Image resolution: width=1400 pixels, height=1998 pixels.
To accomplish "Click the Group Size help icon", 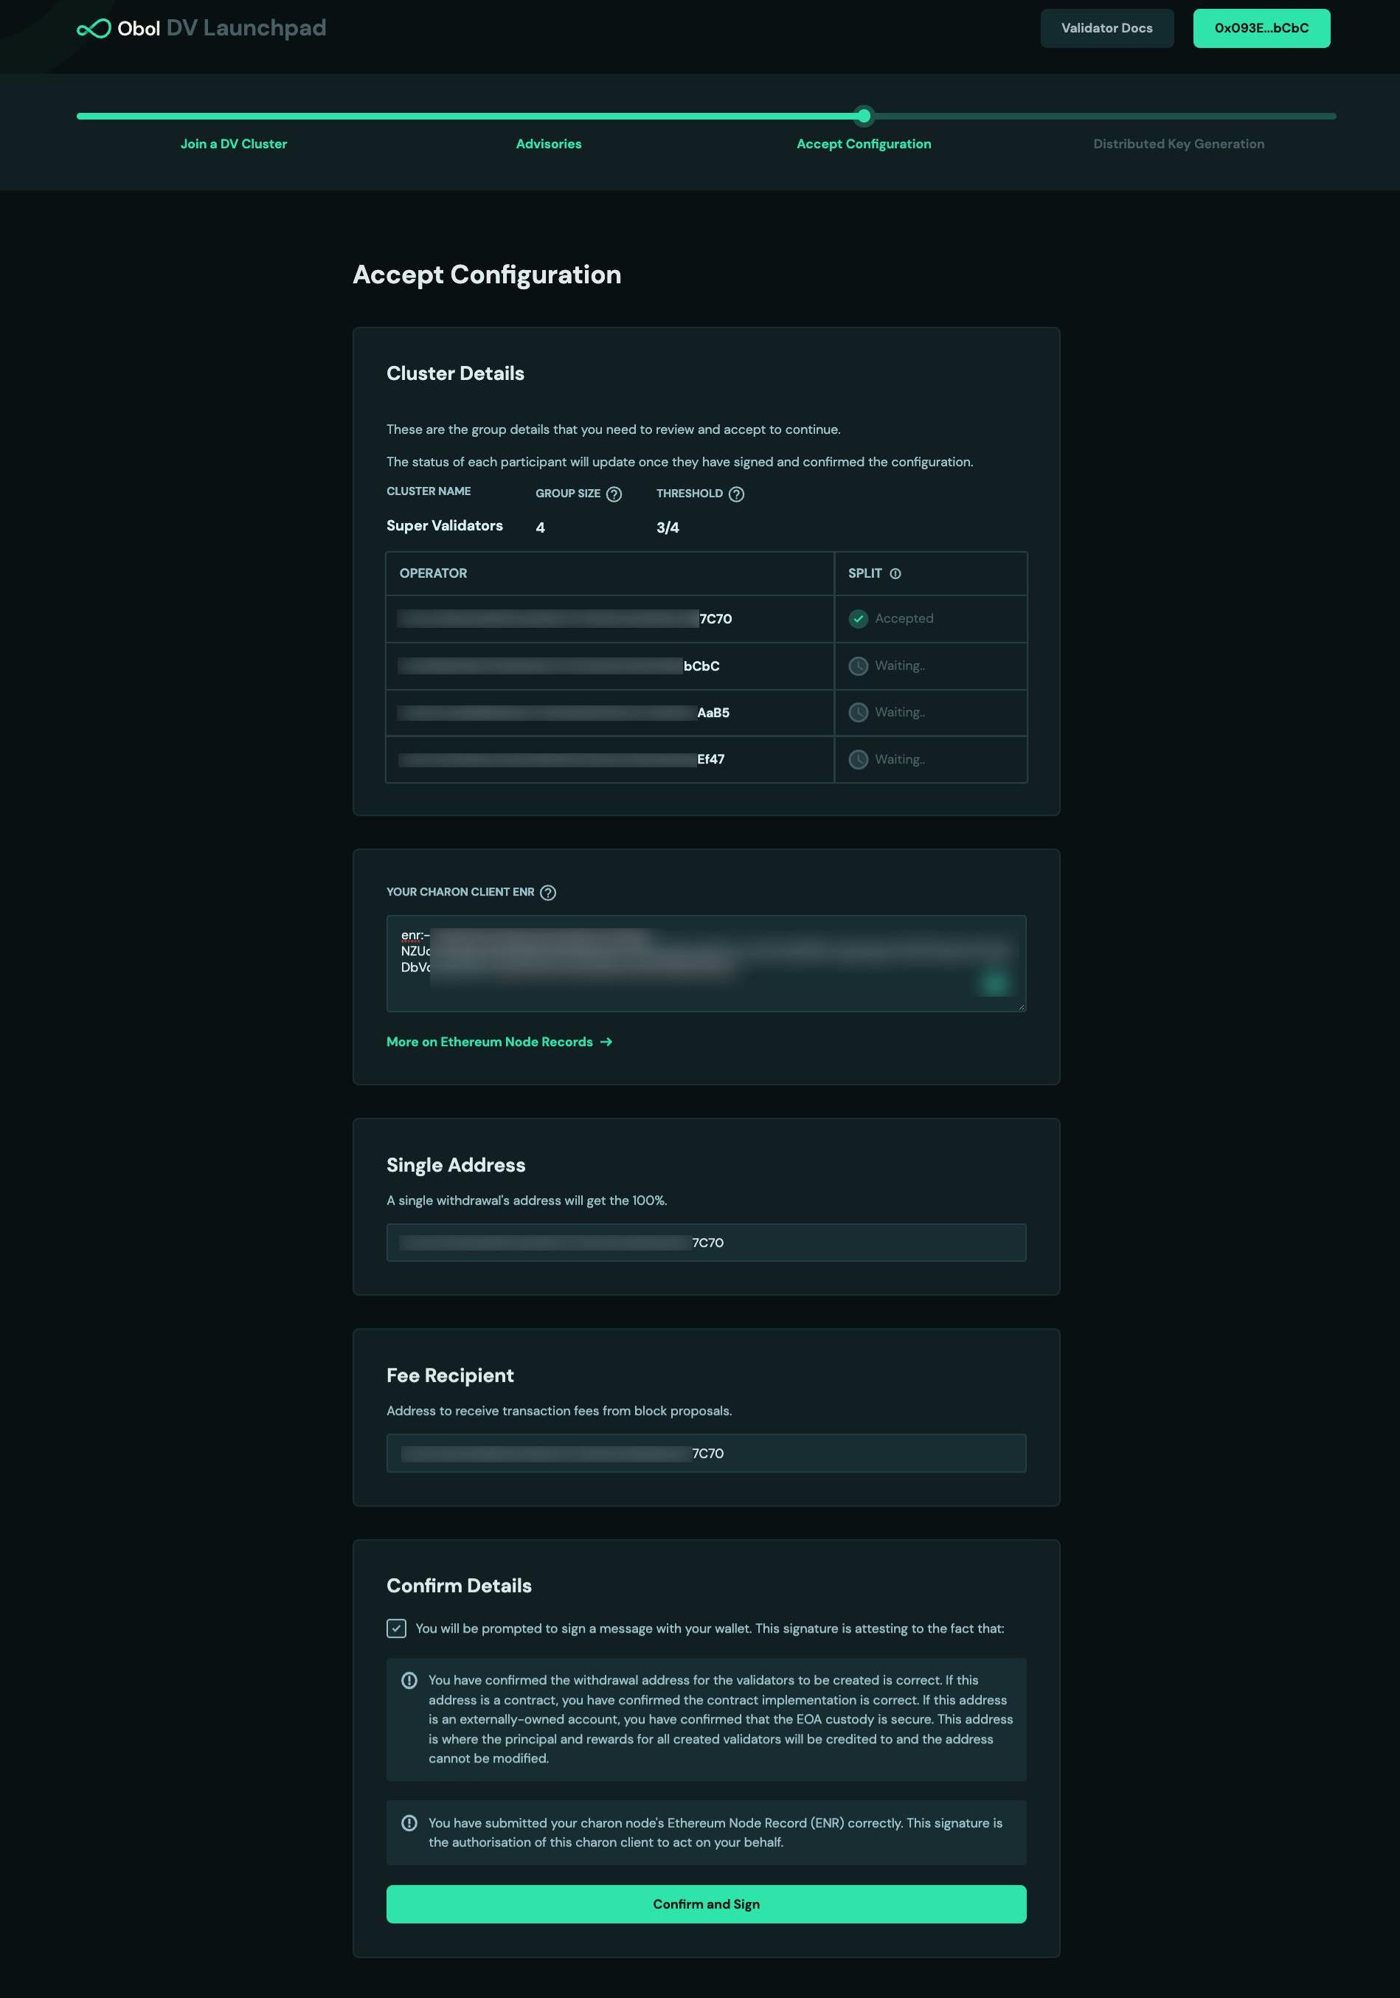I will tap(614, 494).
